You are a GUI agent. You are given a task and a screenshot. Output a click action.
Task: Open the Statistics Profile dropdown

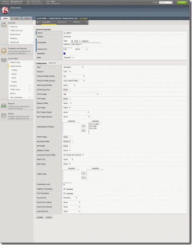click(67, 150)
